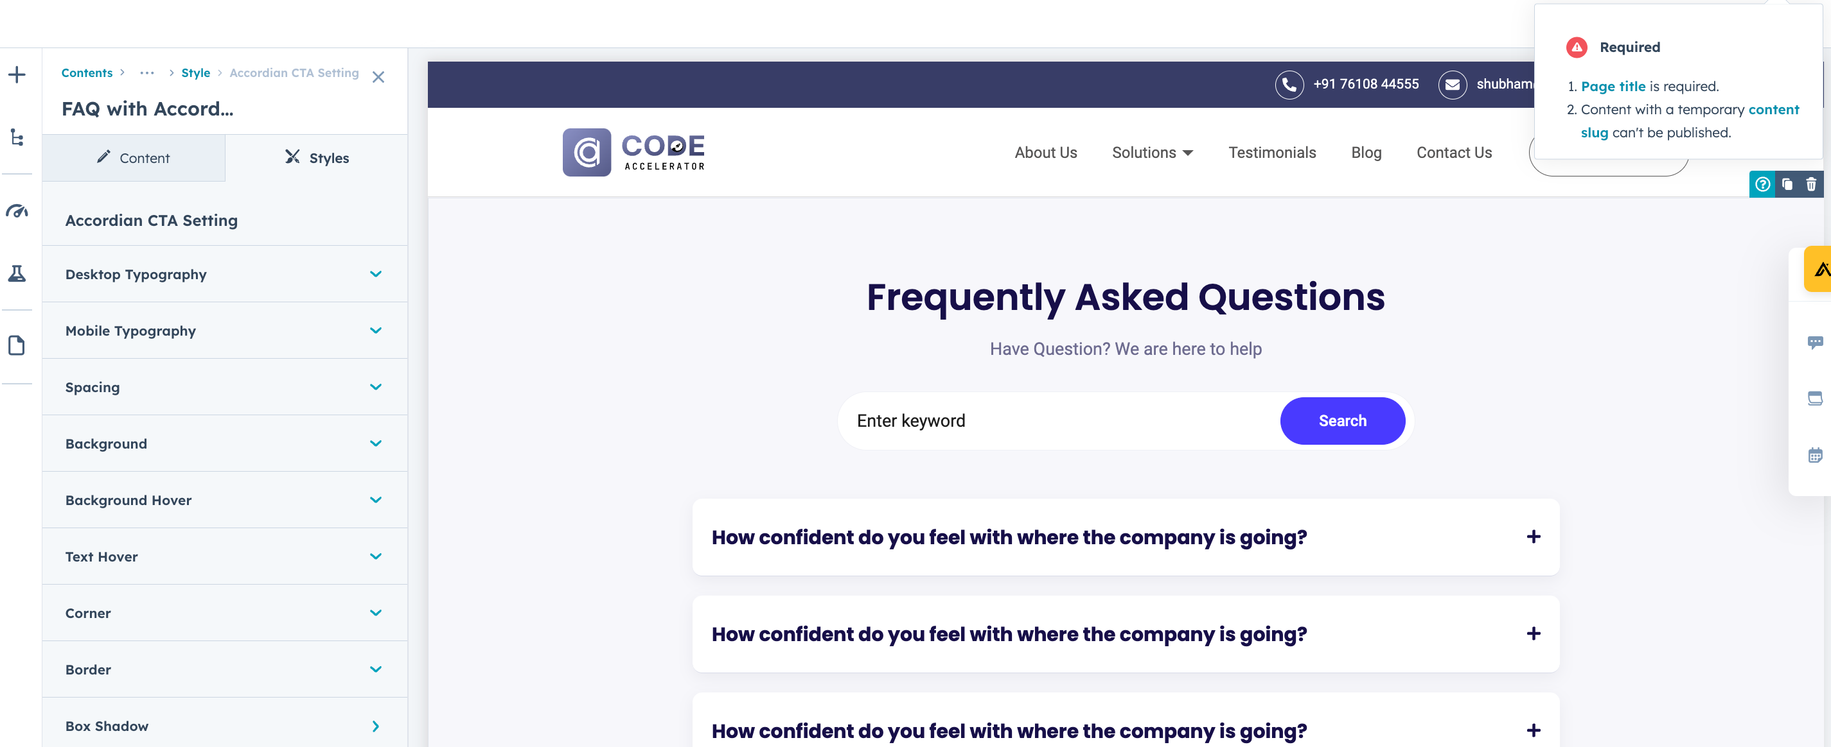The height and width of the screenshot is (747, 1831).
Task: Expand the Desktop Typography section
Action: 224,274
